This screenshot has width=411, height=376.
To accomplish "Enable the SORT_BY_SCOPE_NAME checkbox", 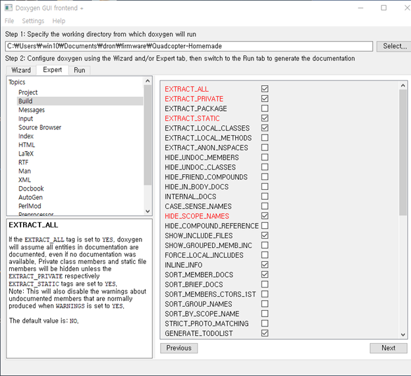I will click(265, 313).
